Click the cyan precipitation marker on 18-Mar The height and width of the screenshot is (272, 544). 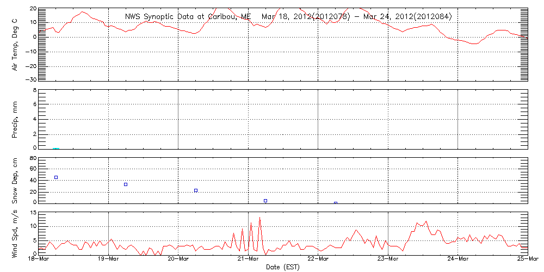tap(56, 148)
